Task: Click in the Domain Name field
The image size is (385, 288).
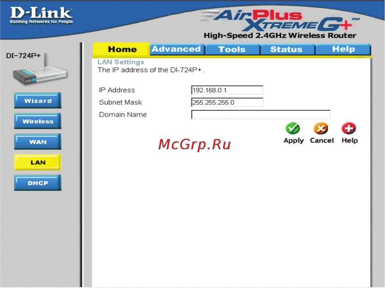Action: click(261, 115)
